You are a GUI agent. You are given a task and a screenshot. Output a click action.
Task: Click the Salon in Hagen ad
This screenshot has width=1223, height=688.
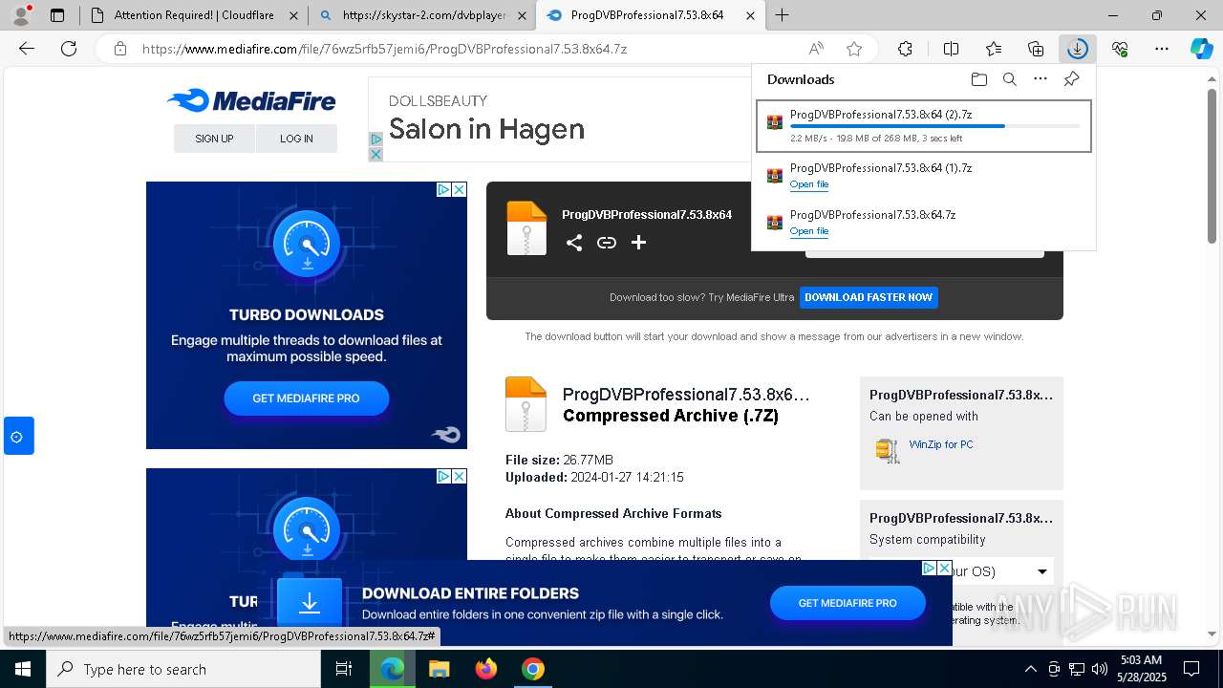click(x=486, y=129)
